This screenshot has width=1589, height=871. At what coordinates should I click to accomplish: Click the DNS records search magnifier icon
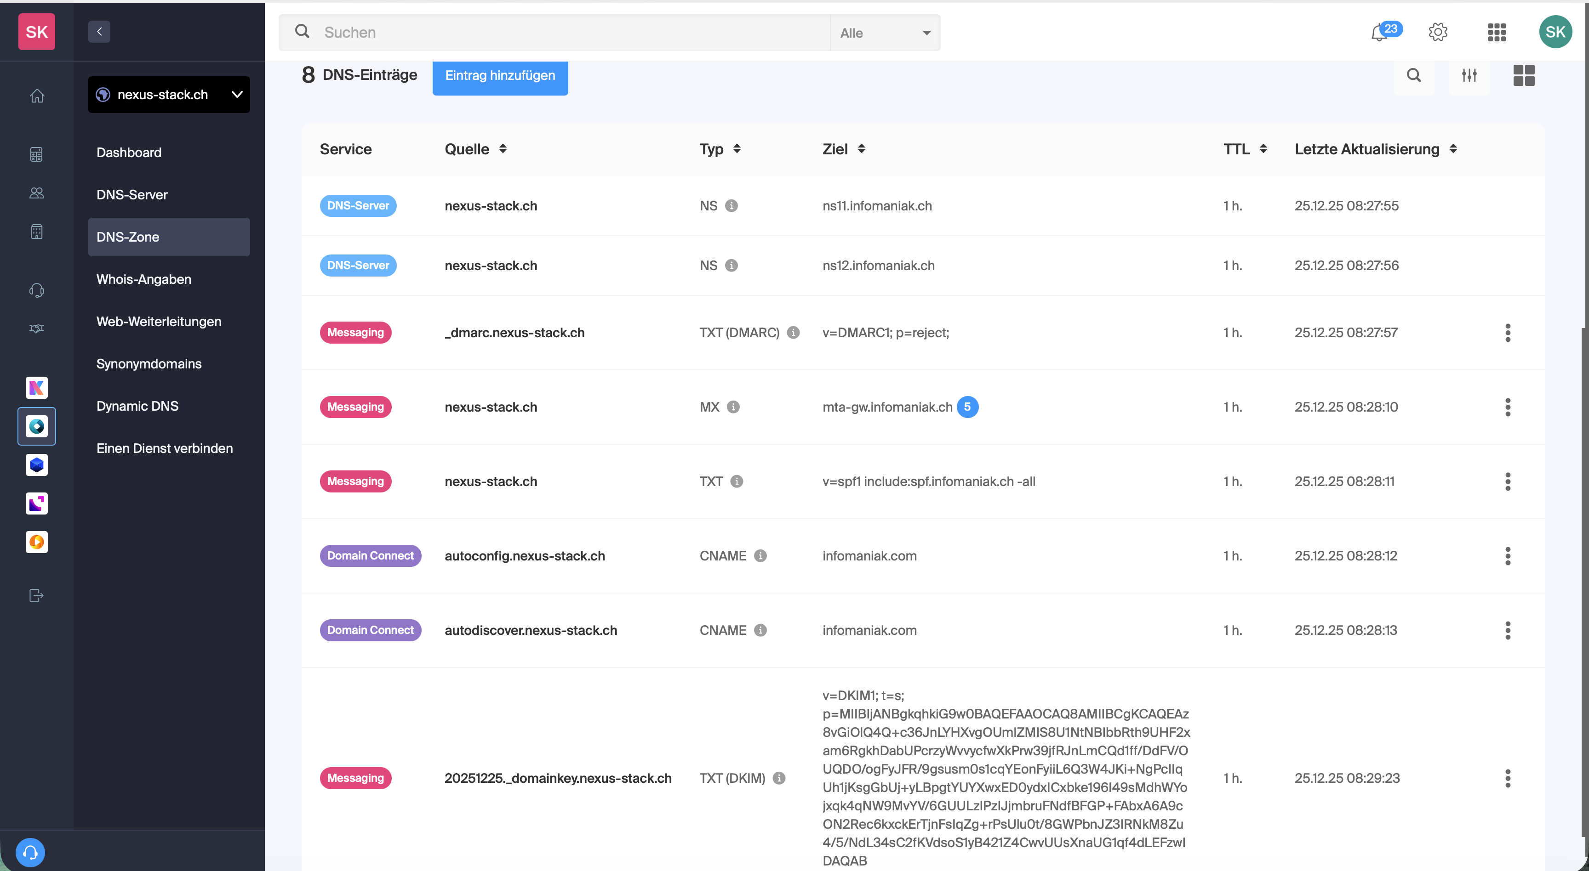pyautogui.click(x=1414, y=76)
